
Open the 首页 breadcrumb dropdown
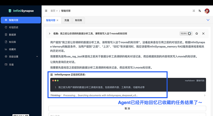[54, 11]
